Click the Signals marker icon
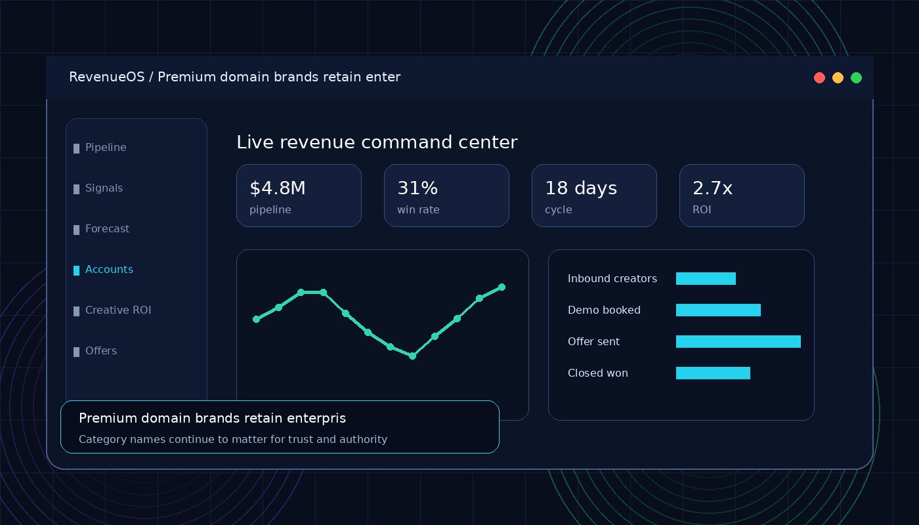Screen dimensions: 919x525 click(x=76, y=189)
